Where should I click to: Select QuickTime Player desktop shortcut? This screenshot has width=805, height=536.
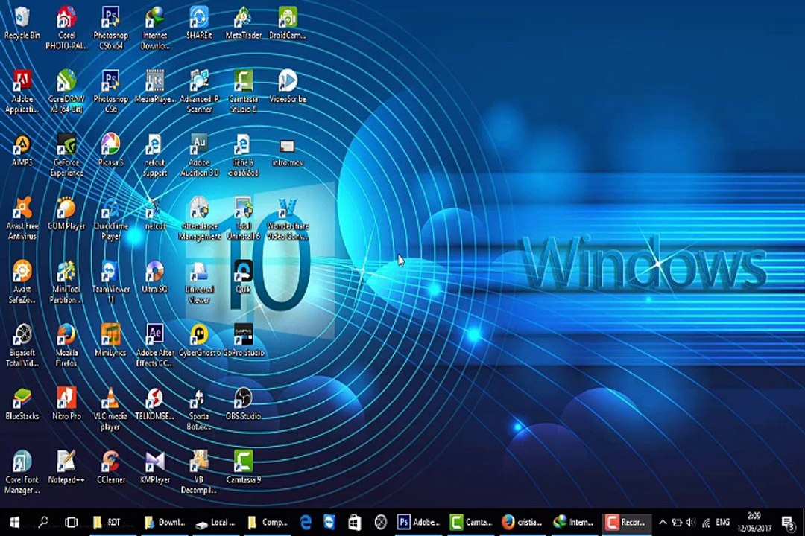click(x=110, y=219)
